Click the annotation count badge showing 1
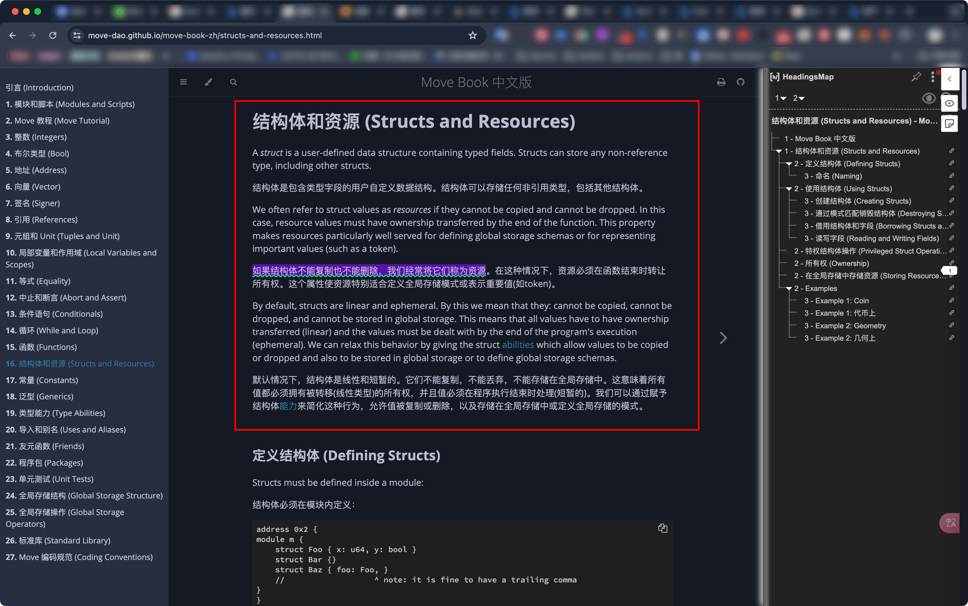This screenshot has width=968, height=606. [x=949, y=270]
